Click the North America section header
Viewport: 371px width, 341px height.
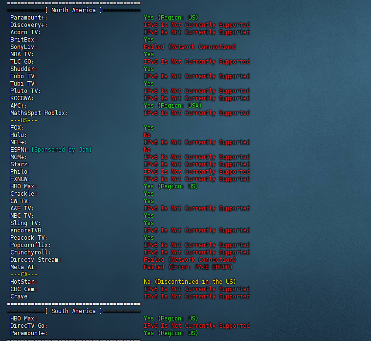74,10
